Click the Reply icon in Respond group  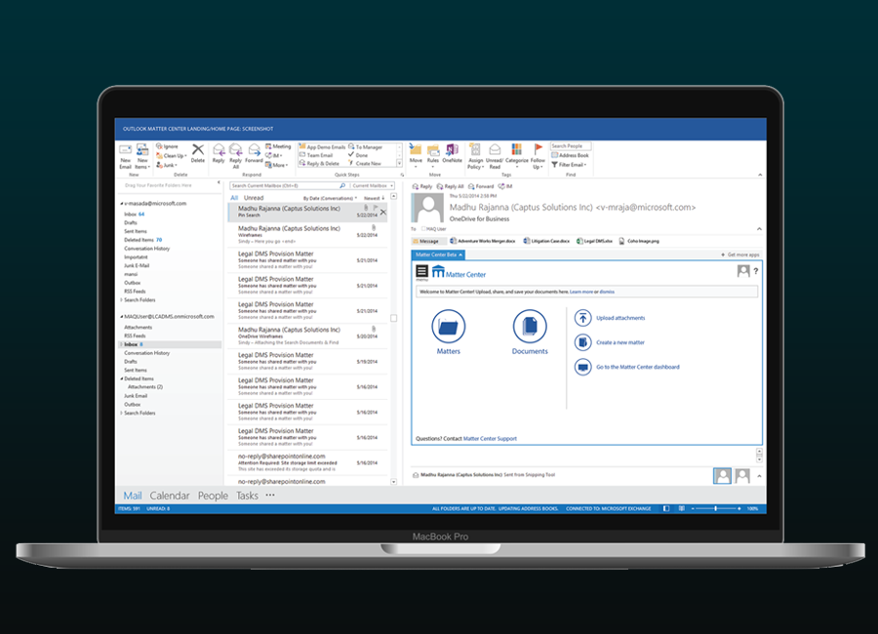pyautogui.click(x=219, y=150)
